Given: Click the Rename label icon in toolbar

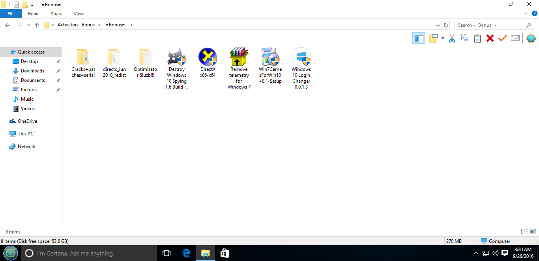Looking at the screenshot, I should pyautogui.click(x=515, y=38).
